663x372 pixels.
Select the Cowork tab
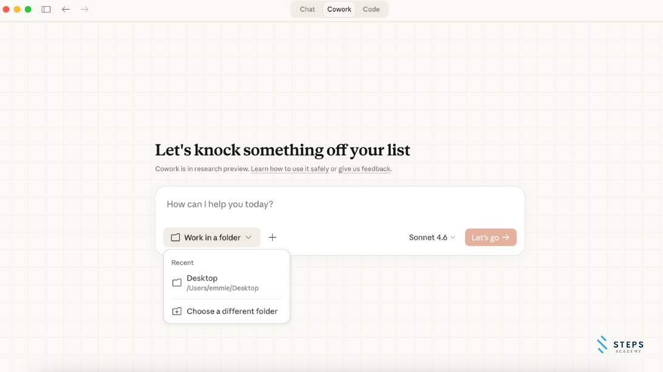coord(339,9)
